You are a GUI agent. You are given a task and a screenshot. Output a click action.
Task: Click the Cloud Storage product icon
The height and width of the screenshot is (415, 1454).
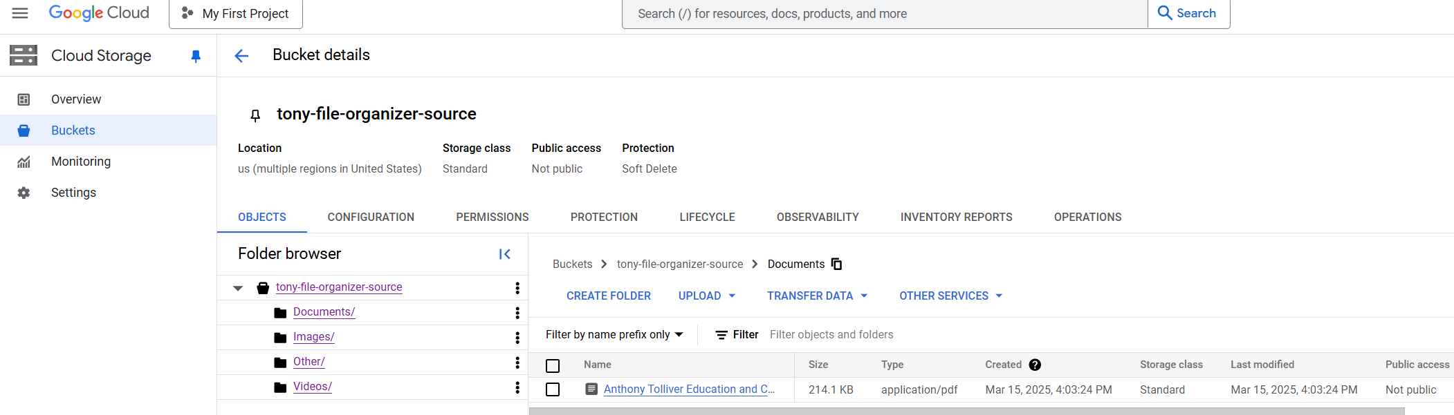click(24, 55)
